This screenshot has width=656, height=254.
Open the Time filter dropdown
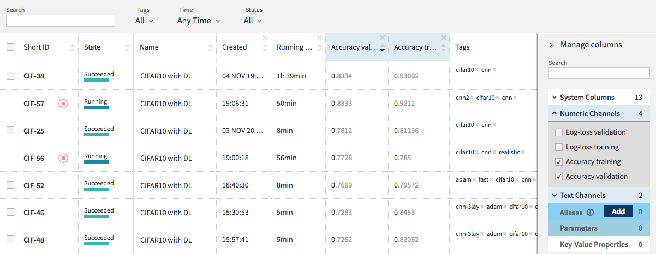198,21
